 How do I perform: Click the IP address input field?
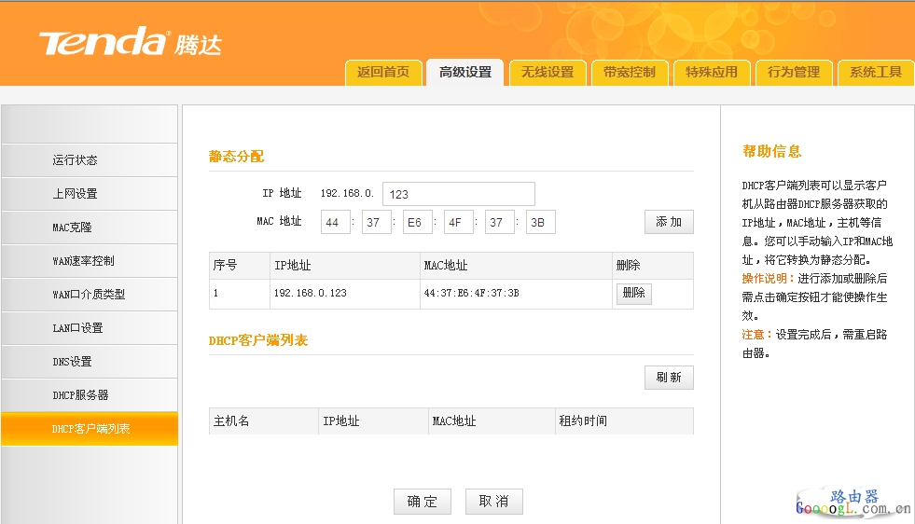point(458,194)
